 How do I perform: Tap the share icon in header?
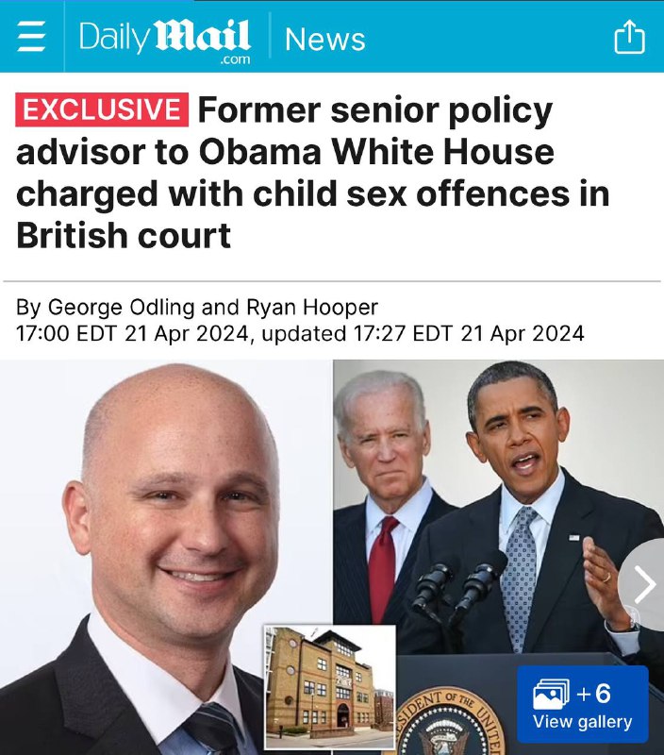630,36
